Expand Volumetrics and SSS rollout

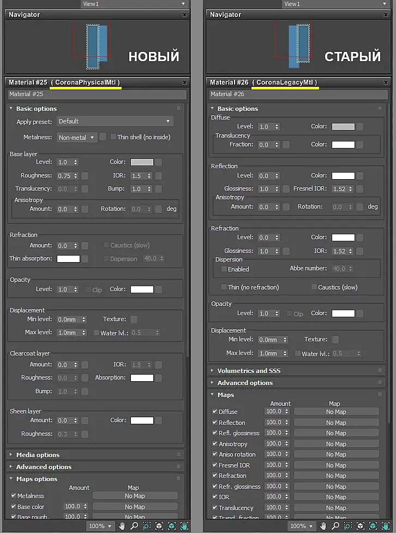(212, 370)
